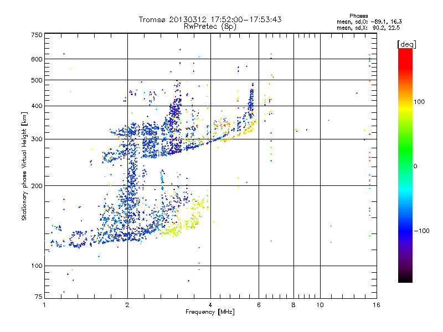Click the y-axis label "100"
This screenshot has width=443, height=332.
click(37, 266)
